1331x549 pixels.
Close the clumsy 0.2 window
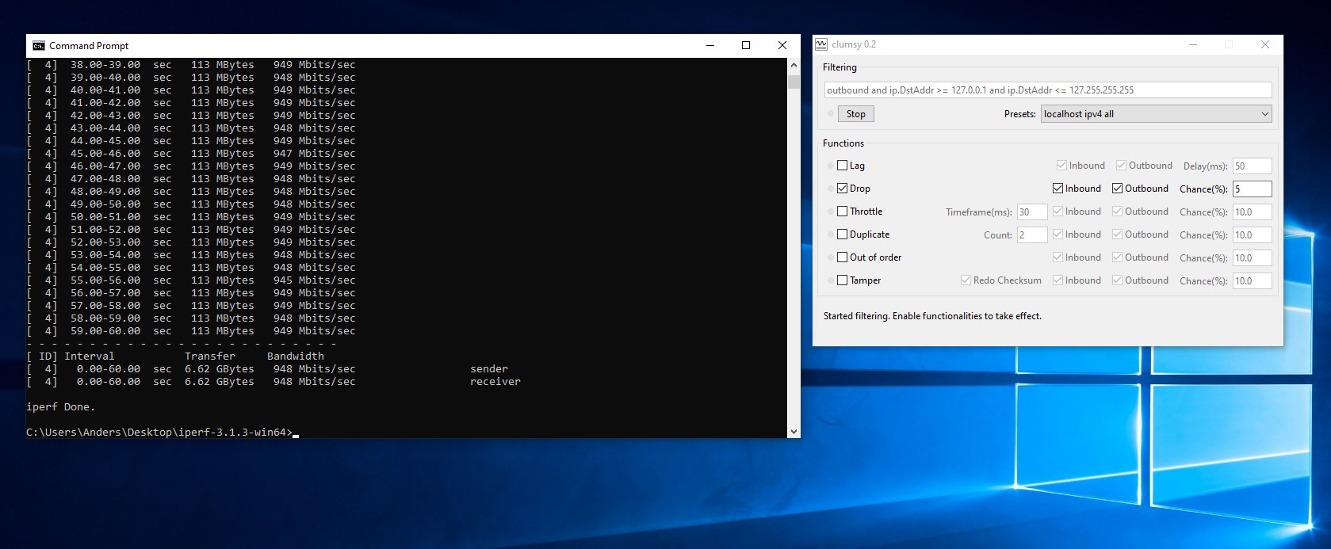[x=1265, y=44]
